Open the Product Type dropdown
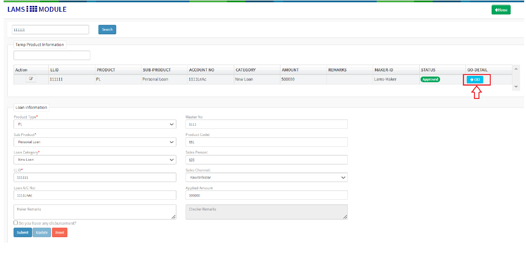The height and width of the screenshot is (262, 526). point(95,124)
